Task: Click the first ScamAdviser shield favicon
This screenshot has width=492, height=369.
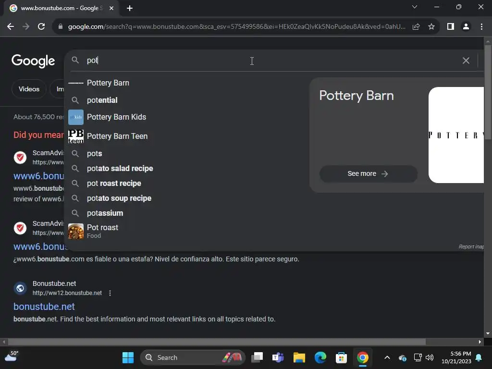Action: [x=20, y=157]
